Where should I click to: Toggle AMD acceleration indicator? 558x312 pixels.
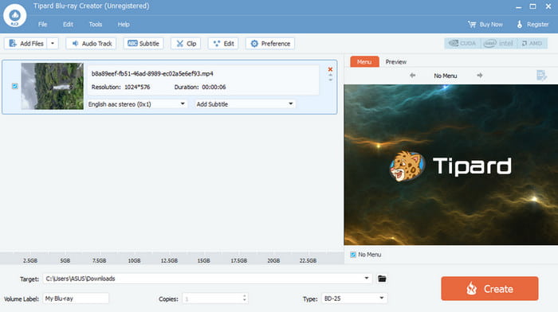coord(532,43)
